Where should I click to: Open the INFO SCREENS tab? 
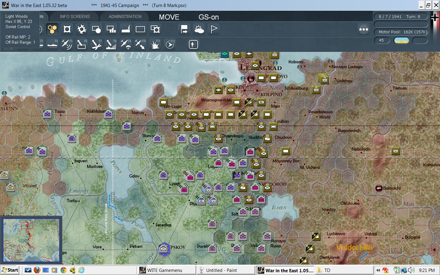(x=75, y=16)
